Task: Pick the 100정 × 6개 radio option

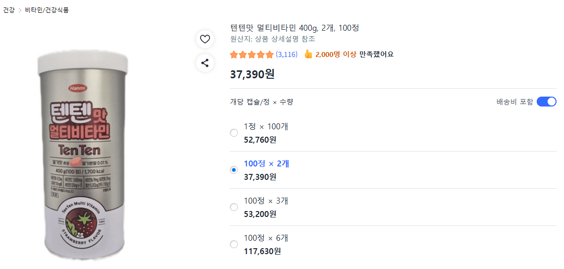Action: 234,244
